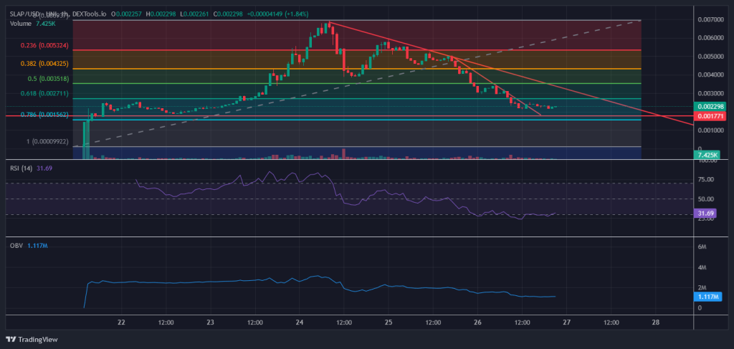734x349 pixels.
Task: Click the 75.00 RSI scale label
Action: point(705,179)
